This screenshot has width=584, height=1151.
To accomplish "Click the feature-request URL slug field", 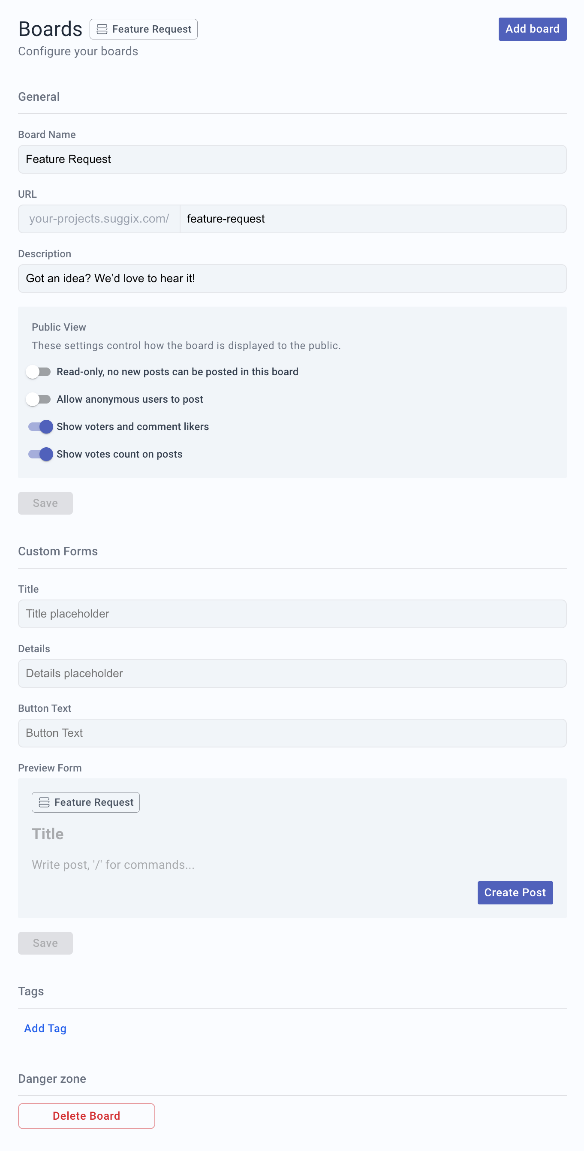I will click(373, 219).
